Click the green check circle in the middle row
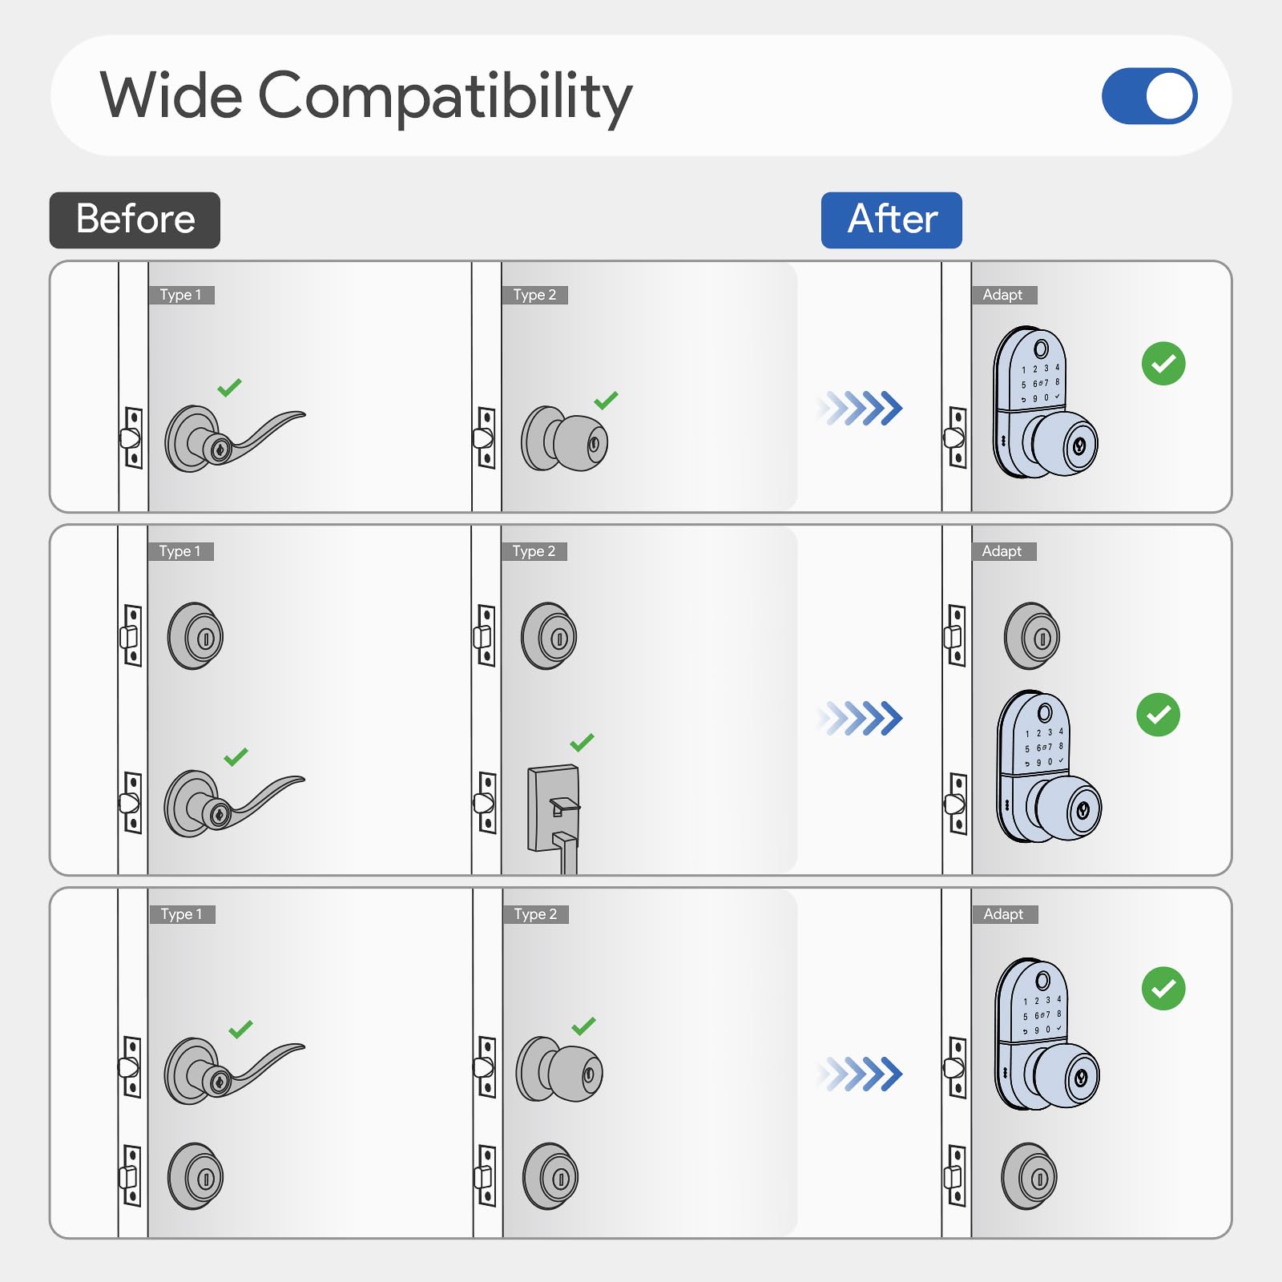 pos(1158,715)
